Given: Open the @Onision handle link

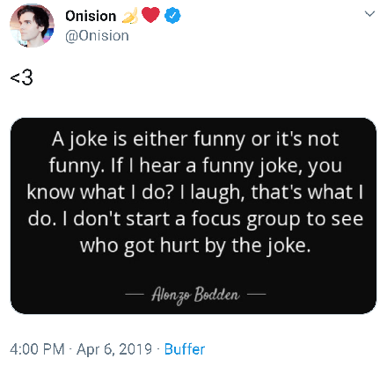Looking at the screenshot, I should (x=97, y=36).
